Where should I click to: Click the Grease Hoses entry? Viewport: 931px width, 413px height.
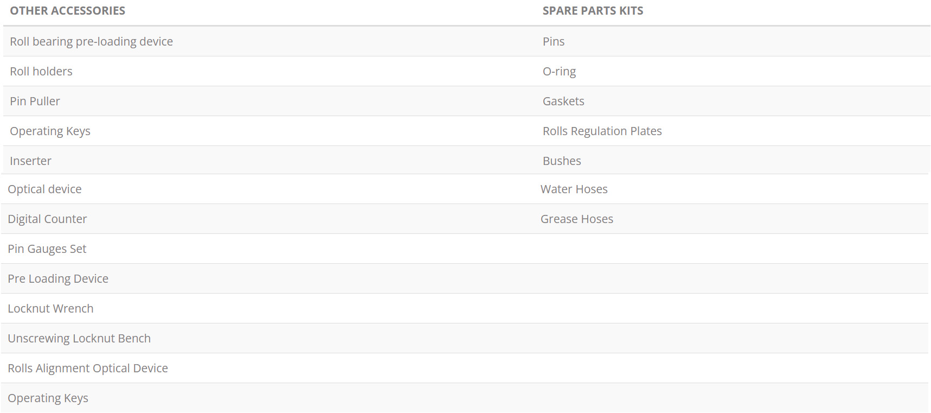(x=576, y=219)
